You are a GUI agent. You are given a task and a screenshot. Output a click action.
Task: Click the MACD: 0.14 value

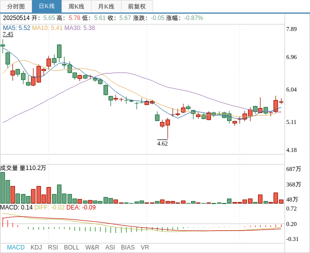click(x=16, y=207)
